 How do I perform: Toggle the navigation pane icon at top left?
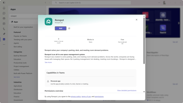(x=4, y=2)
